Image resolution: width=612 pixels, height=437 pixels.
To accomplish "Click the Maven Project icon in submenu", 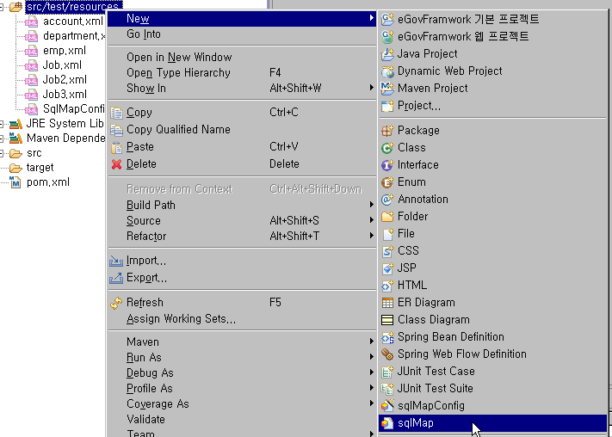I will pos(387,88).
